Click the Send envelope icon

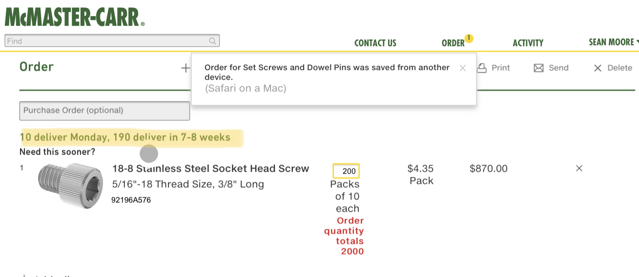click(x=538, y=68)
